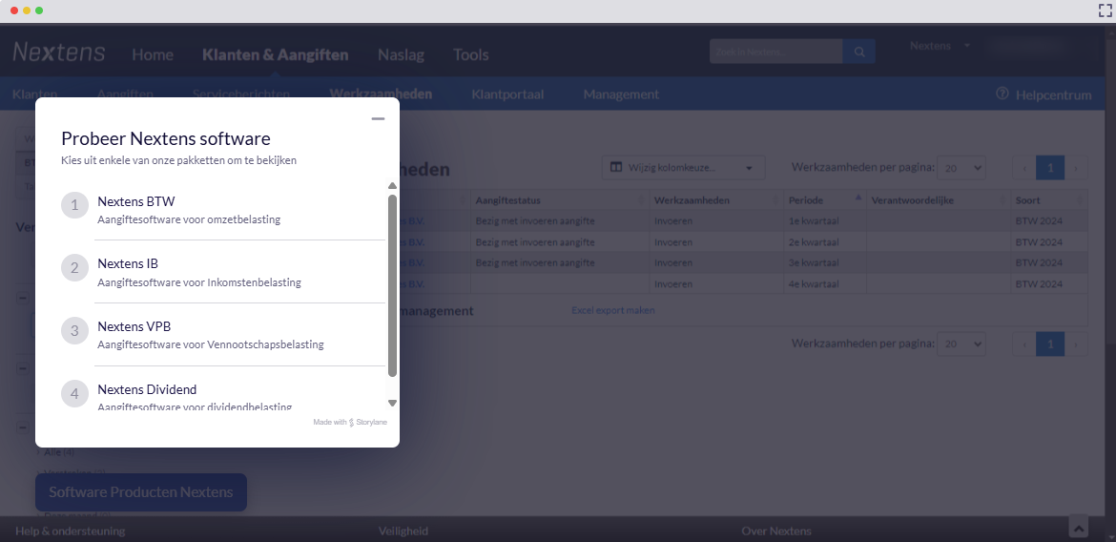Screen dimensions: 1116x542
Task: Click the search magnifier icon
Action: (859, 52)
